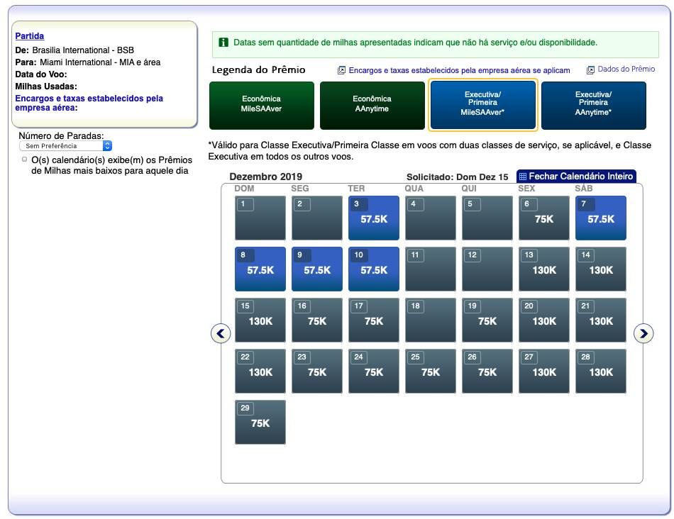This screenshot has width=674, height=519.
Task: Open the Partida link
Action: [30, 36]
